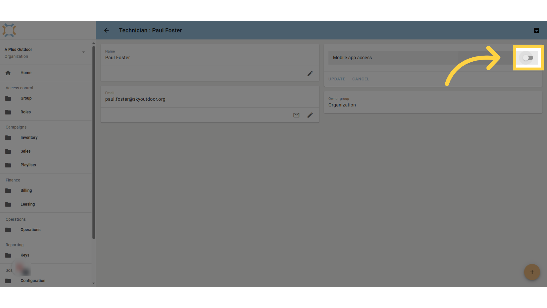Open Home from sidebar icon
Screen dimensions: 547x308
point(8,73)
